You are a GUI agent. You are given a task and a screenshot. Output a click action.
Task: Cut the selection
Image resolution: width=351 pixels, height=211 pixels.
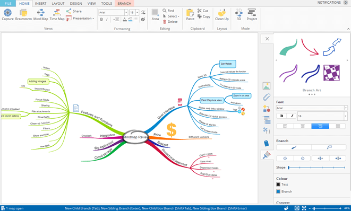pos(203,11)
